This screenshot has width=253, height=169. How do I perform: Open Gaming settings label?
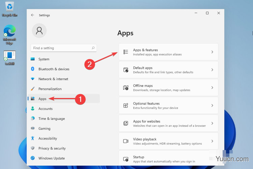pos(45,128)
